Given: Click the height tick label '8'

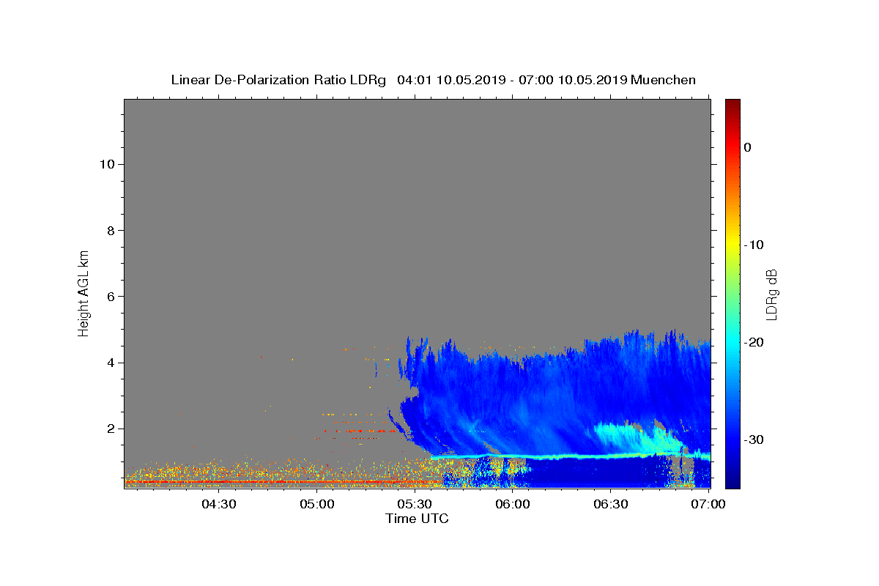Looking at the screenshot, I should pyautogui.click(x=110, y=230).
